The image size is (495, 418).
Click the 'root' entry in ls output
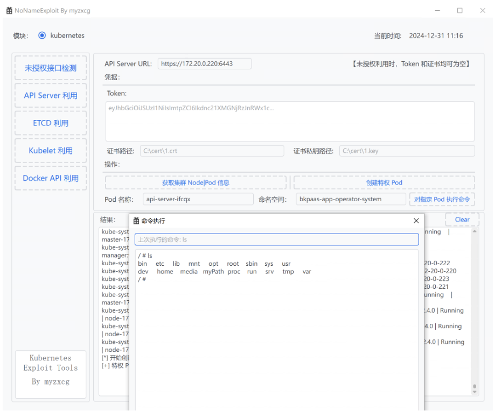click(233, 264)
